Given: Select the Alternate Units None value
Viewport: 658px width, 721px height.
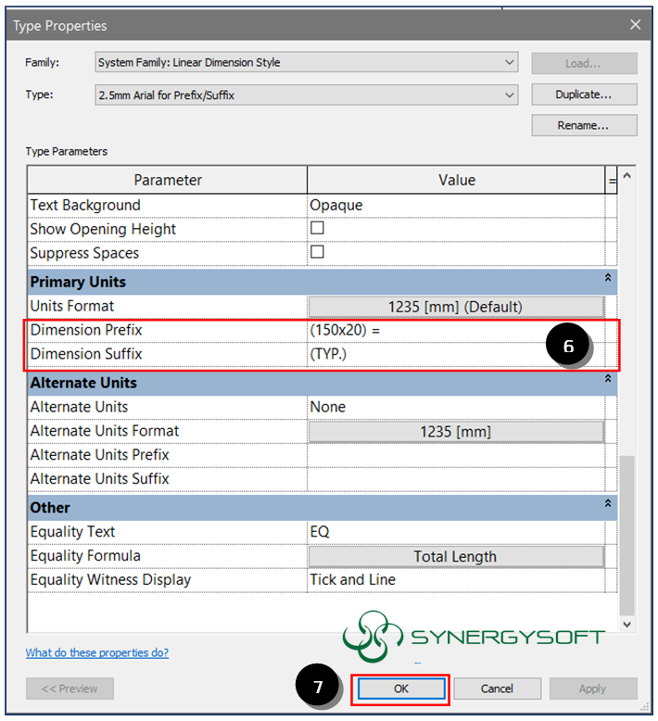Looking at the screenshot, I should 456,407.
